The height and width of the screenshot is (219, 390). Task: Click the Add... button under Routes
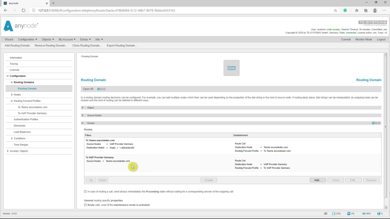[318, 180]
